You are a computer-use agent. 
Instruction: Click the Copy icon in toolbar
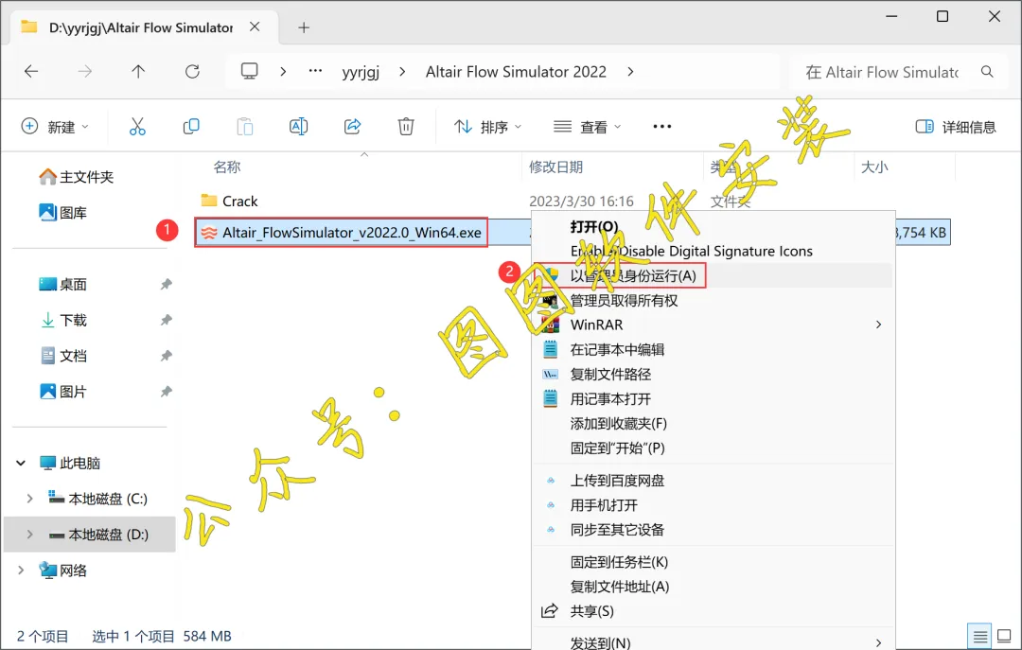coord(191,127)
